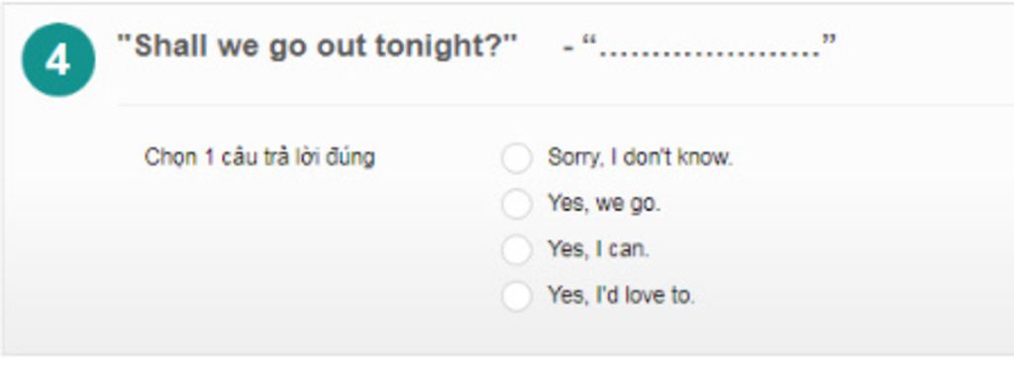Screen dimensions: 1014x383
Task: Pick the "Yes, I'd love to." radio button
Action: tap(517, 297)
